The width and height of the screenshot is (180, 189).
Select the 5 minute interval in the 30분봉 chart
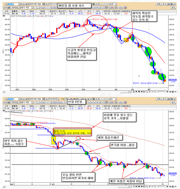coord(107,4)
